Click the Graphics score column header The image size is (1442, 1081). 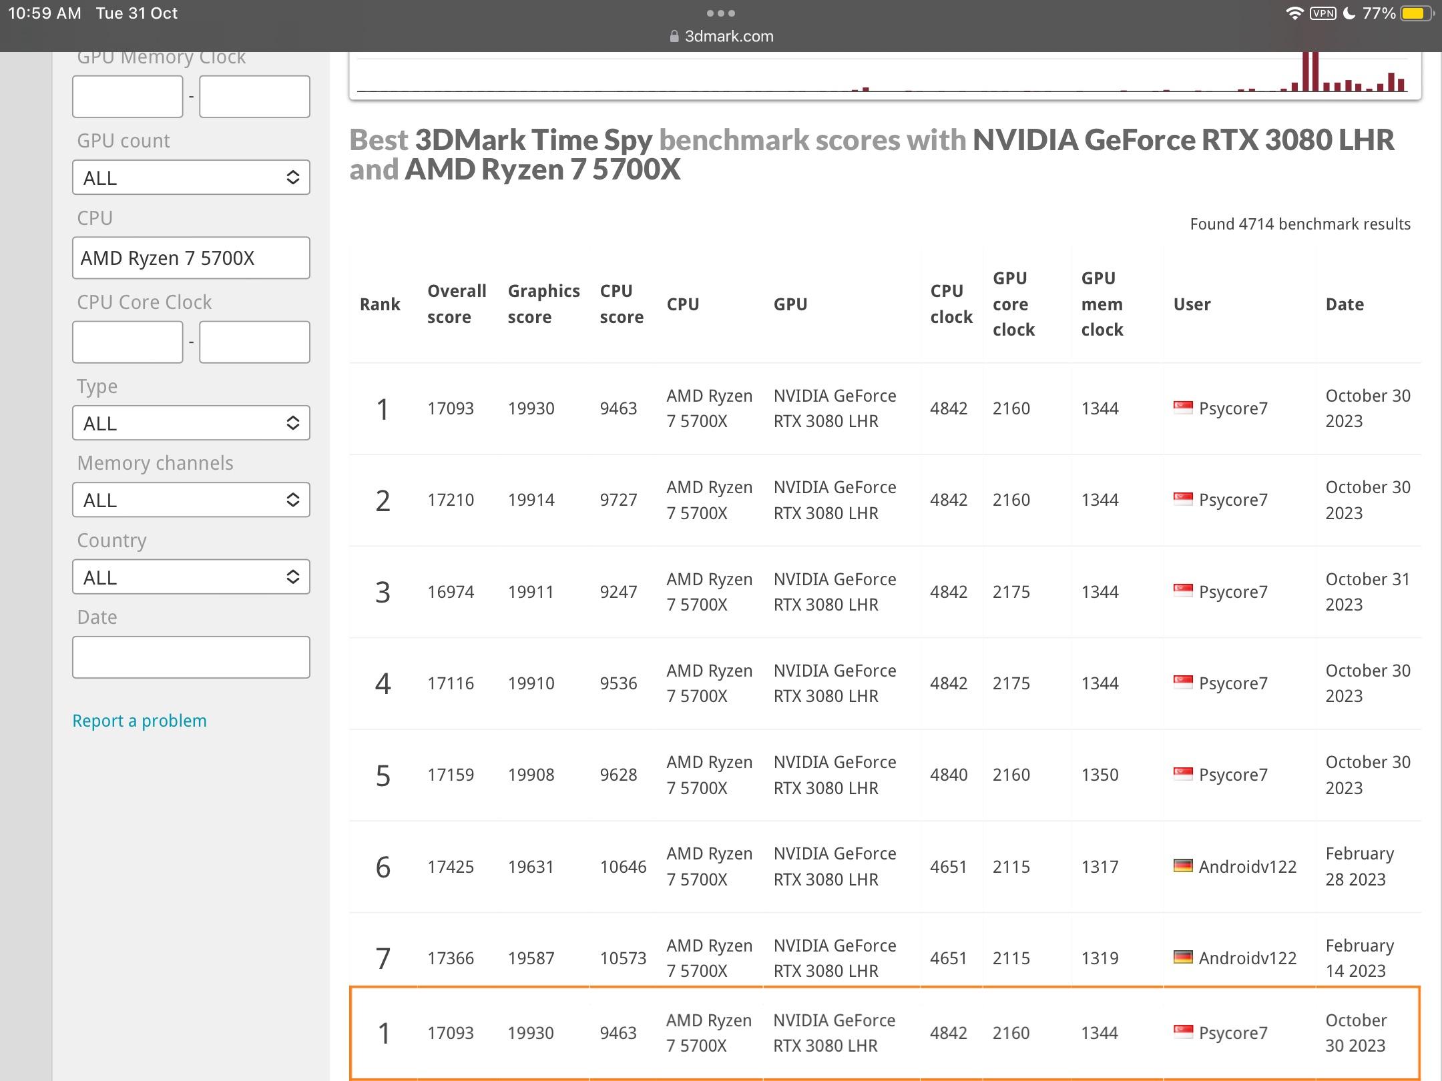click(543, 304)
